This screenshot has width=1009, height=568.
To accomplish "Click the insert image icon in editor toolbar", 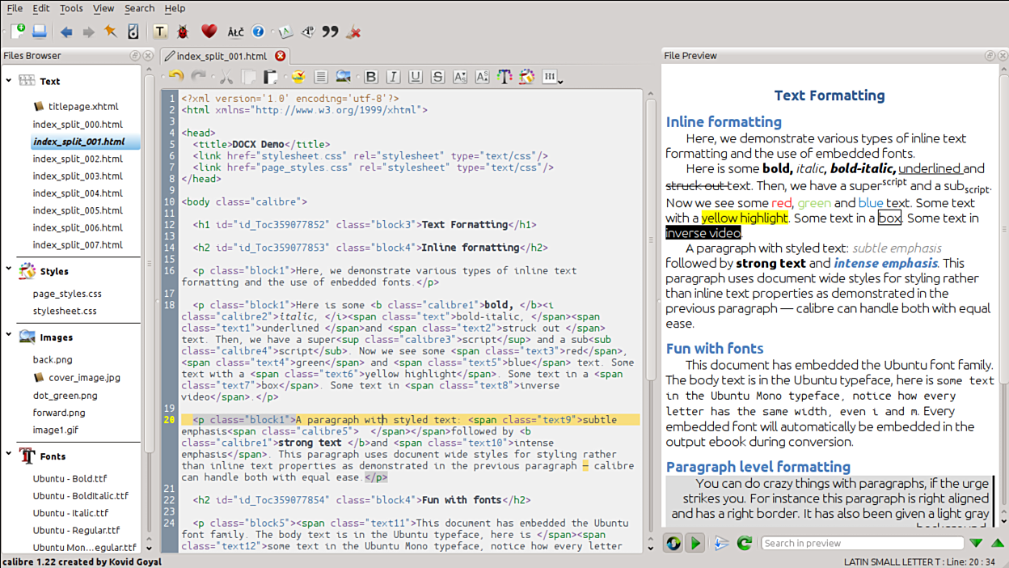I will (344, 77).
